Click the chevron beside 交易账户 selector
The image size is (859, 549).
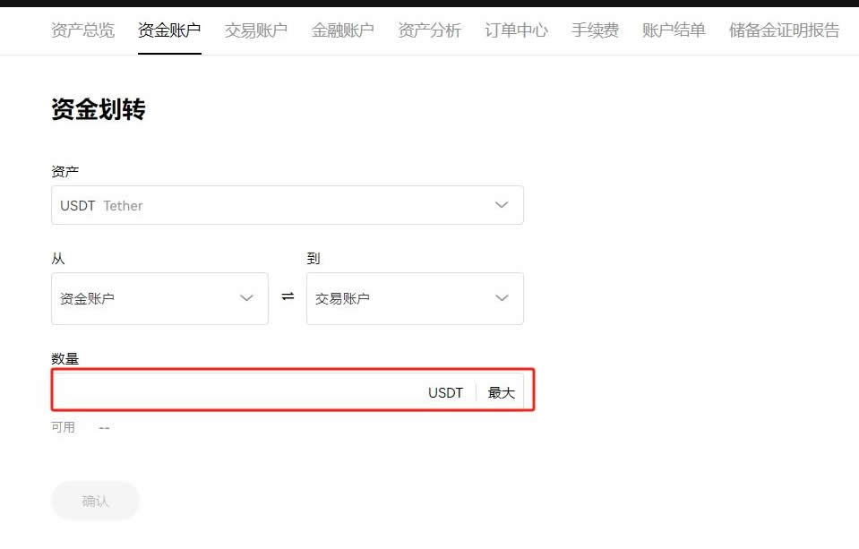[502, 298]
